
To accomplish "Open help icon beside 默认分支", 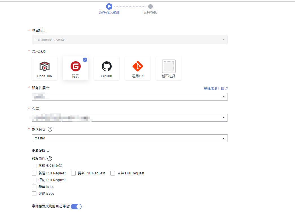I will (x=50, y=129).
